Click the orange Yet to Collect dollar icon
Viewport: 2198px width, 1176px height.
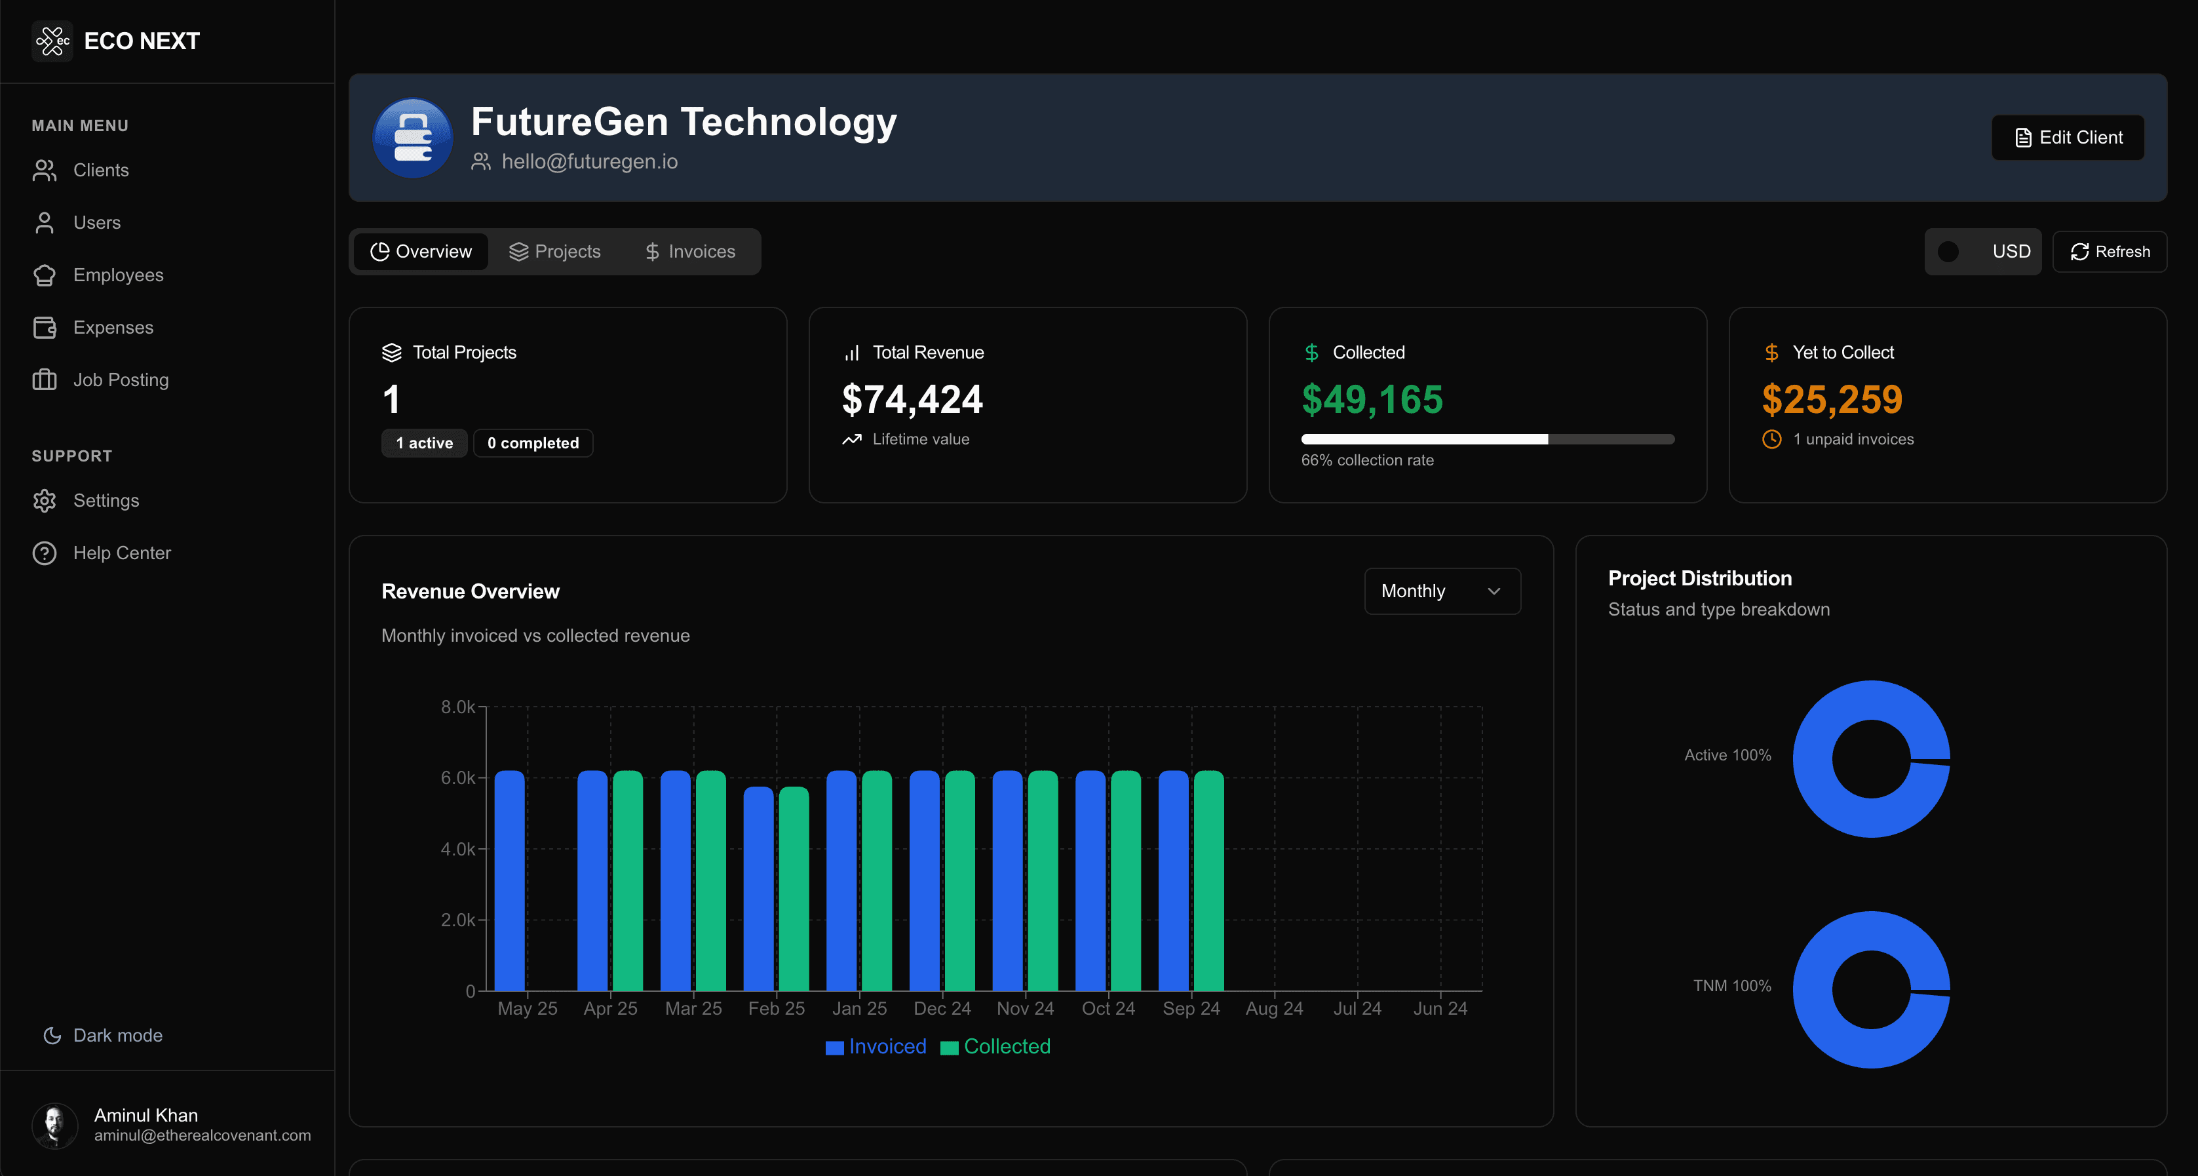coord(1771,353)
